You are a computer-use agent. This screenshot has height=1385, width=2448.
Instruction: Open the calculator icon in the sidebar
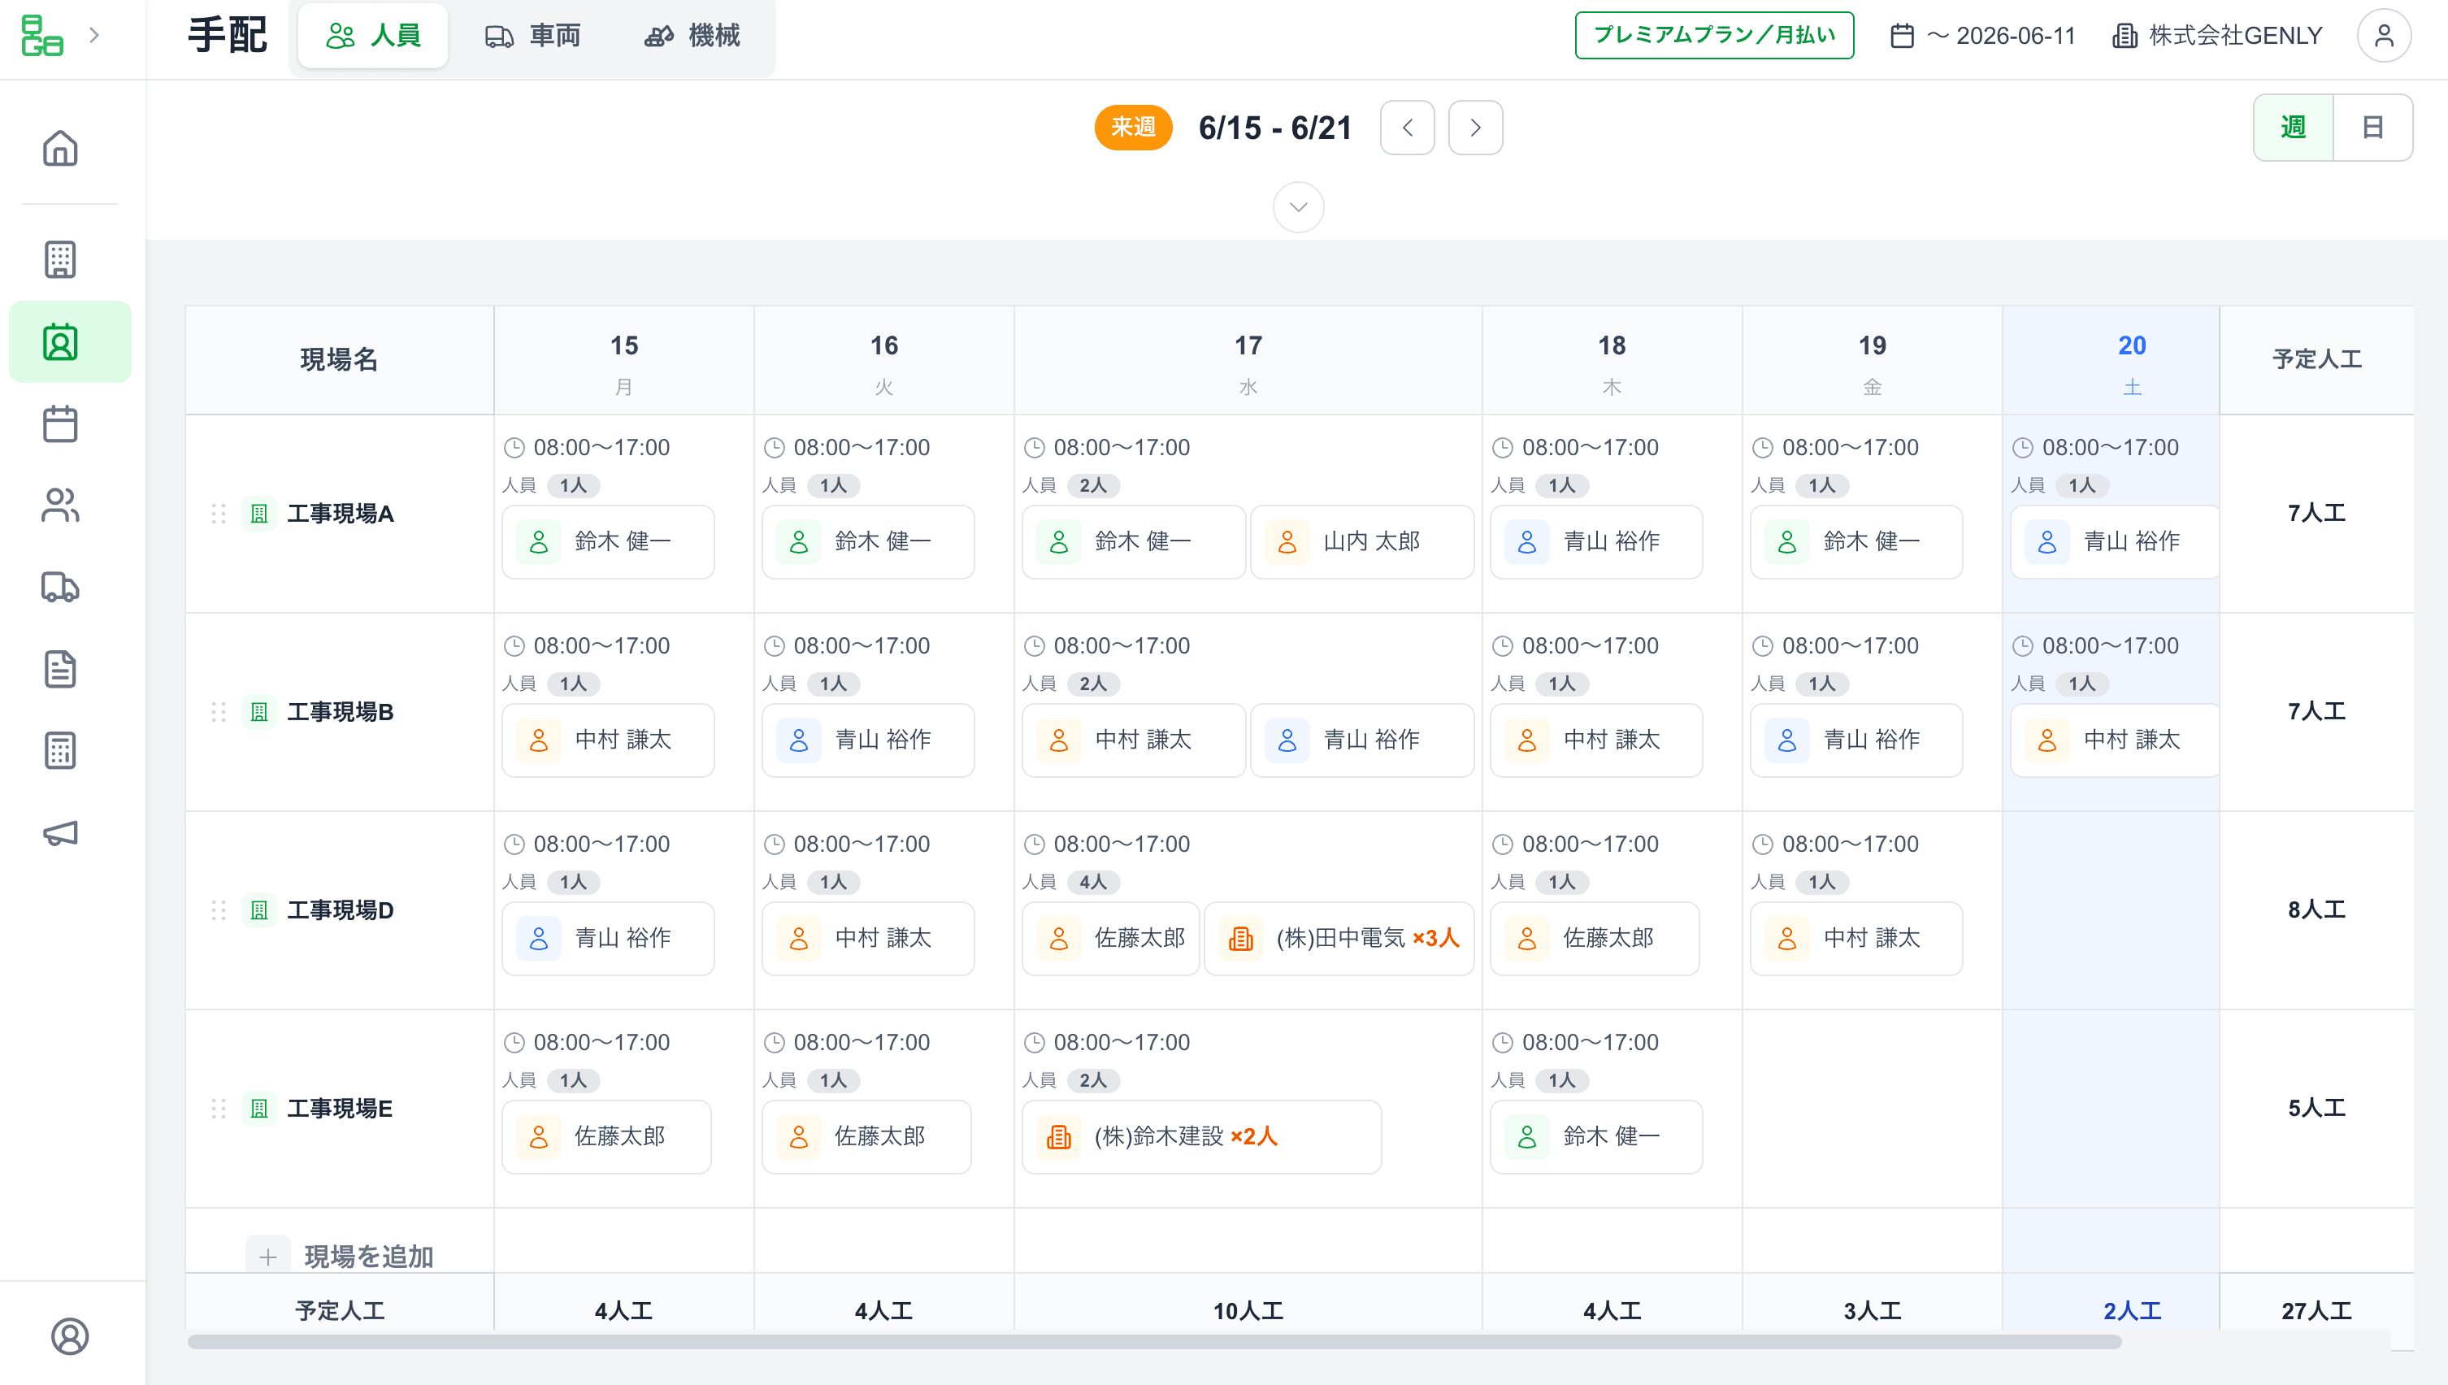(60, 752)
